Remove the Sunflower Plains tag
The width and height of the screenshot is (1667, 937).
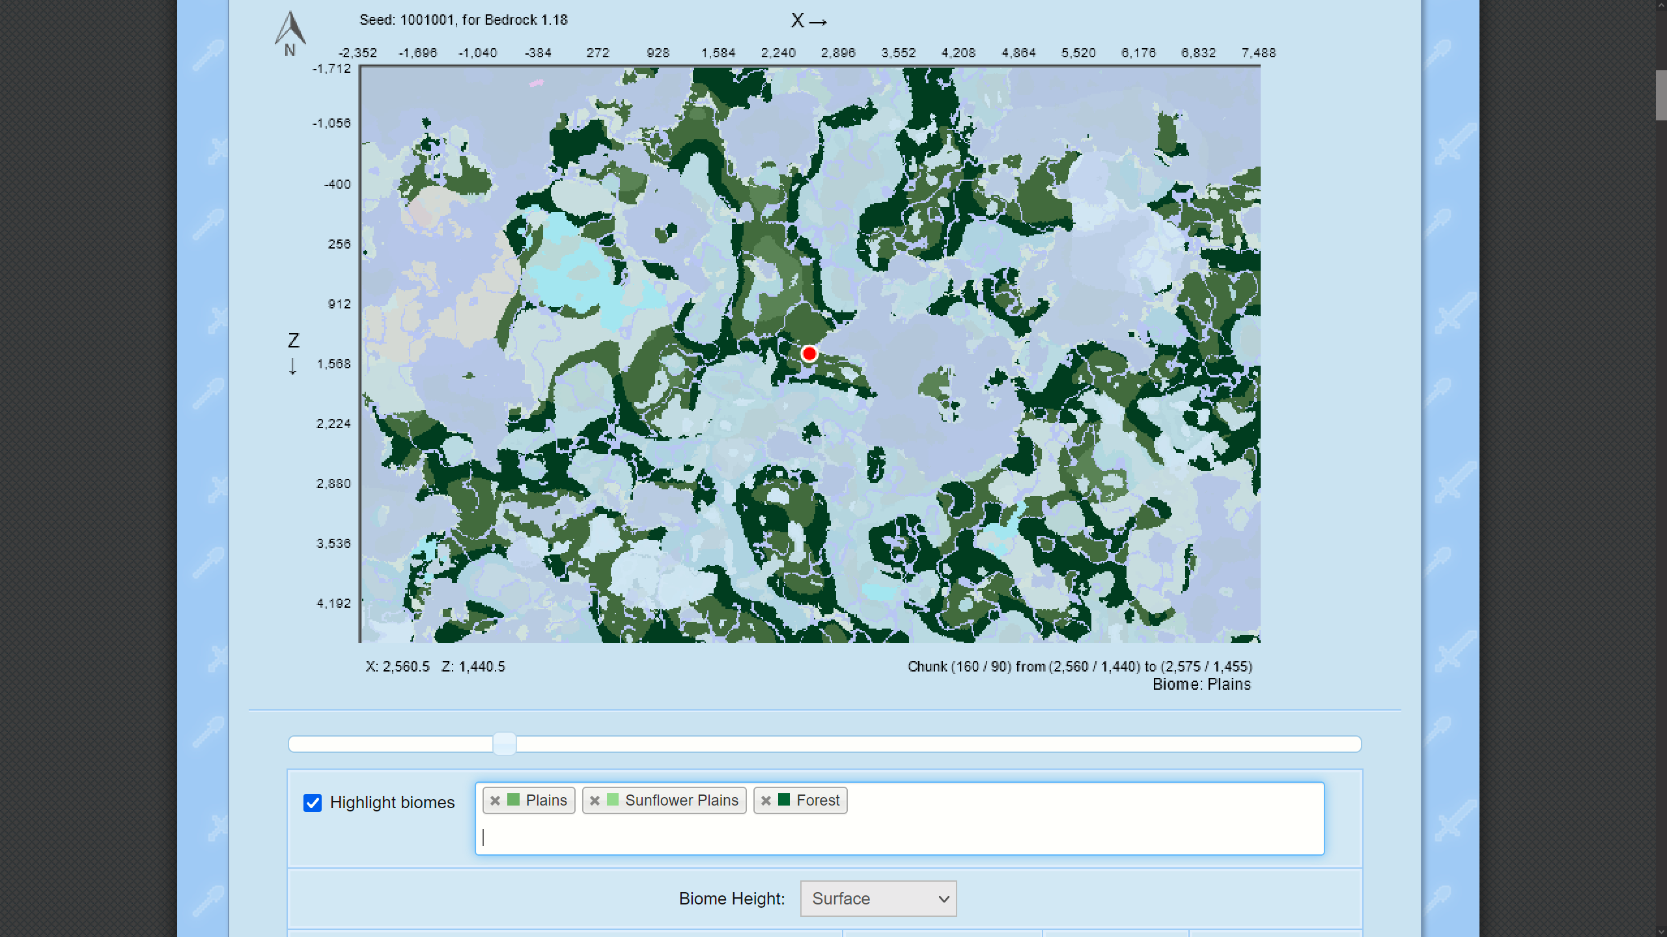click(595, 800)
